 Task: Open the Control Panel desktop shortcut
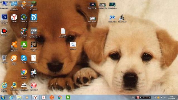(x=14, y=6)
